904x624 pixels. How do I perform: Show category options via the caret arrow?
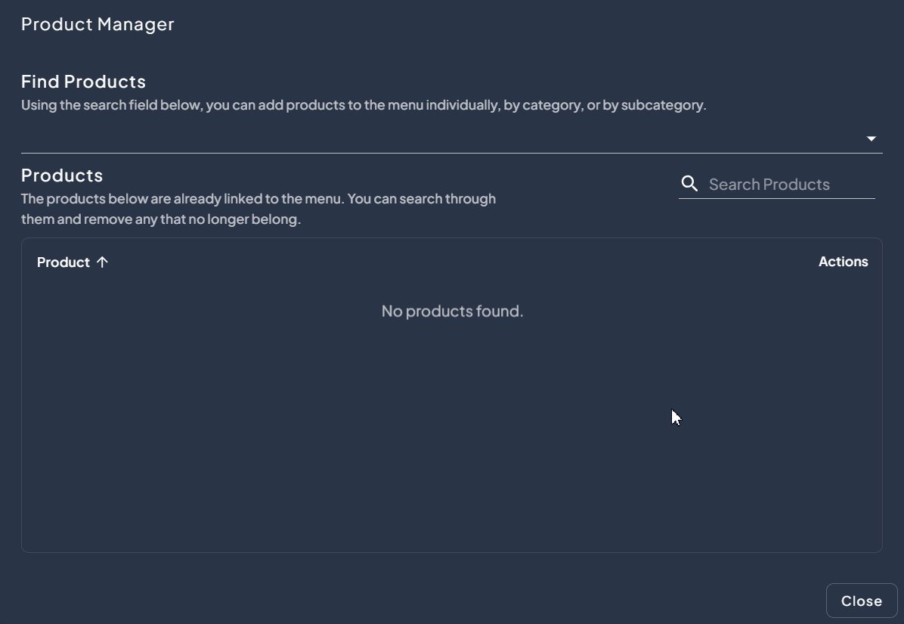pos(871,138)
